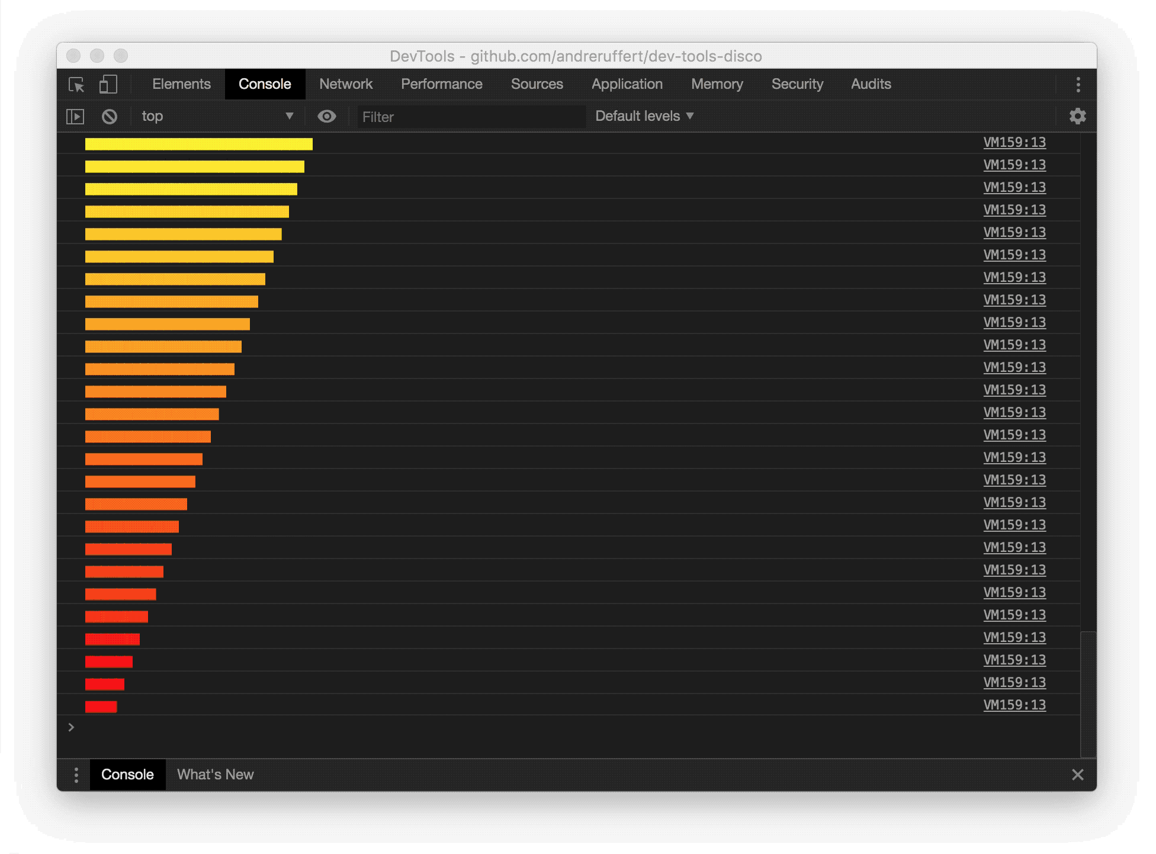Image resolution: width=1156 pixels, height=854 pixels.
Task: Open console settings gear icon
Action: point(1077,116)
